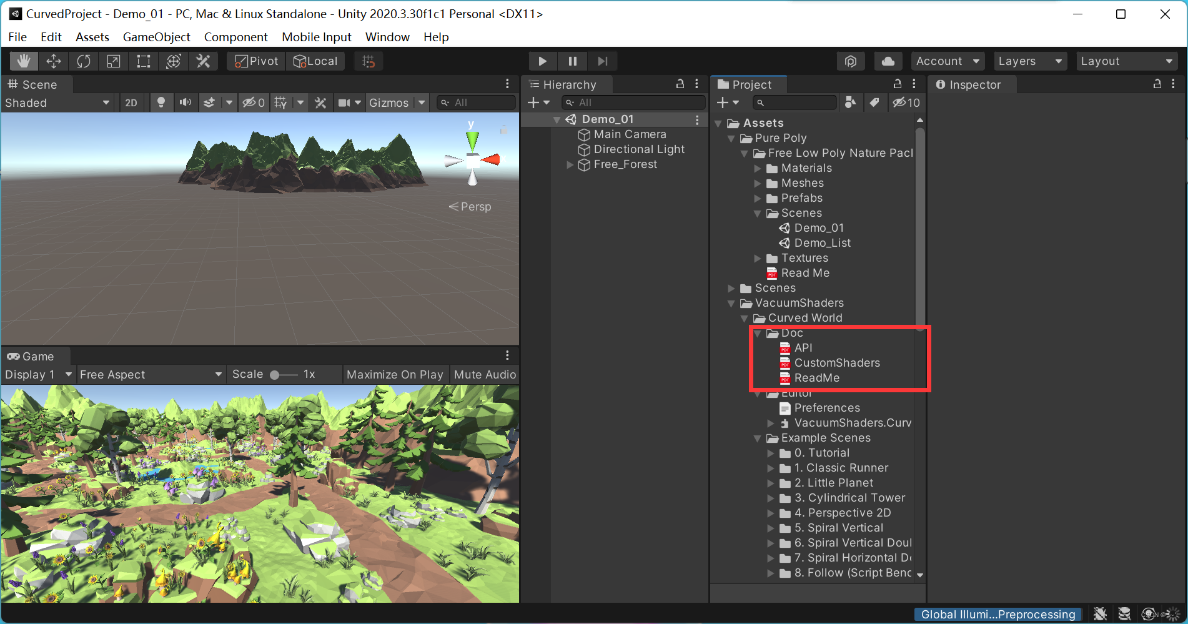Activate the Hand (pan) tool
1188x624 pixels.
(x=24, y=61)
